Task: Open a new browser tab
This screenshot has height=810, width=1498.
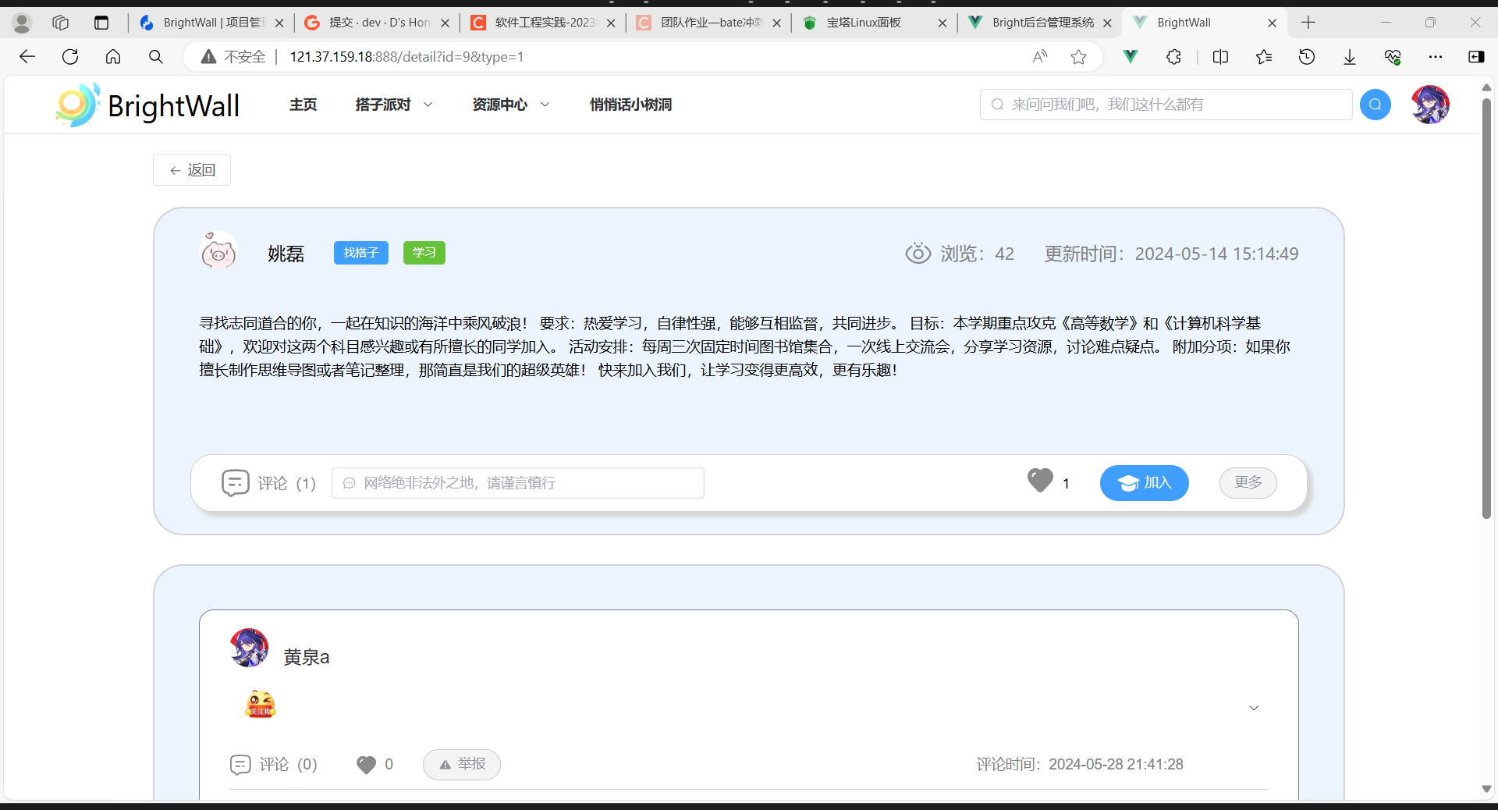Action: (1308, 23)
